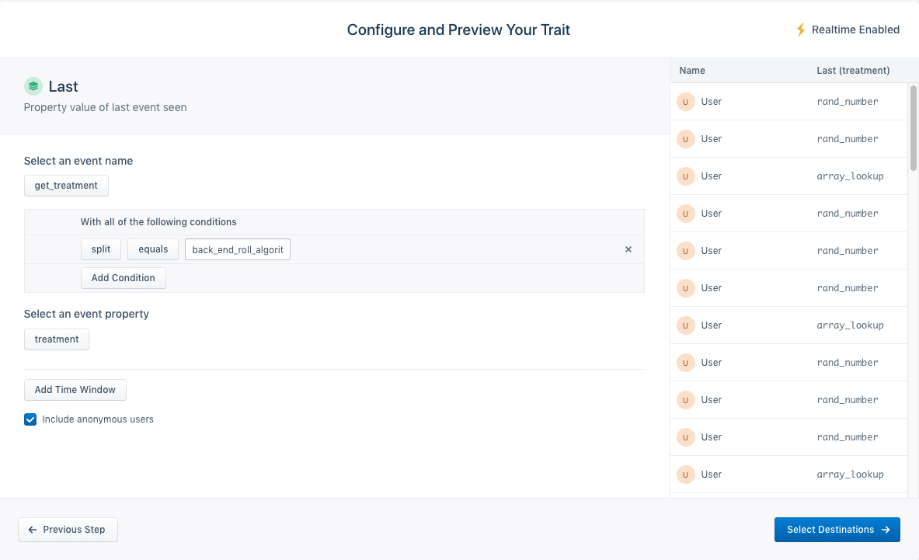The height and width of the screenshot is (560, 919).
Task: Click the back arrow on Previous Step
Action: point(33,530)
